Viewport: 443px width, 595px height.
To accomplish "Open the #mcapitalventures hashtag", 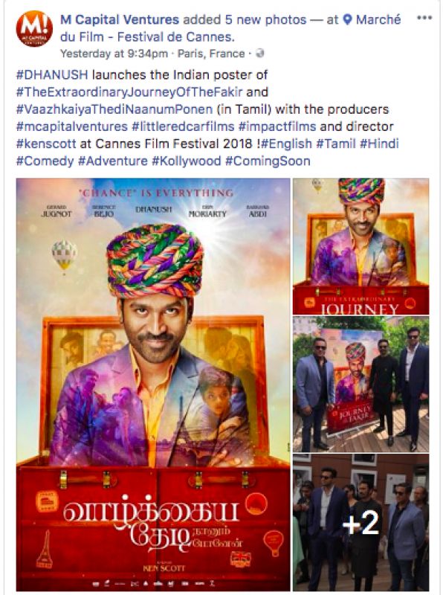I will 71,126.
